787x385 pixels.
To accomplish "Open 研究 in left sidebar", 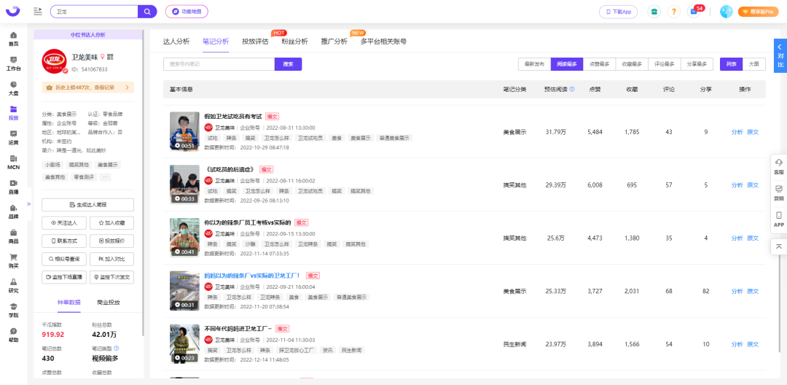I will point(14,285).
